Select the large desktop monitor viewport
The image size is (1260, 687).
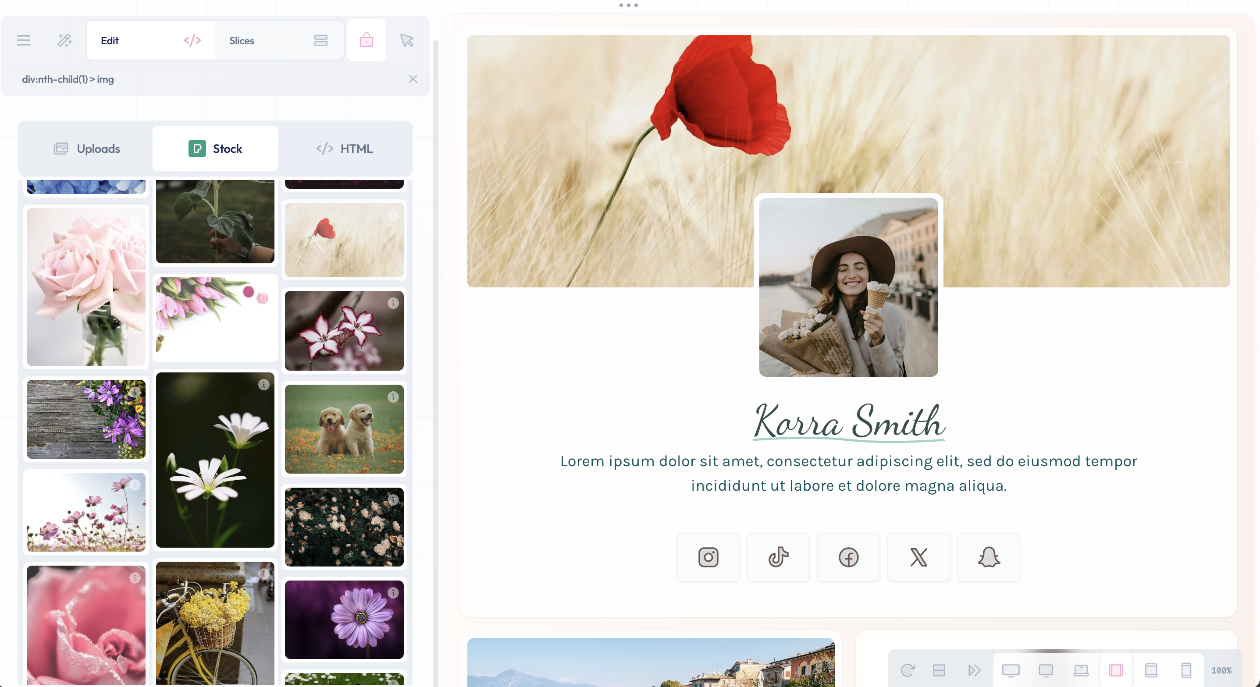coord(1011,670)
